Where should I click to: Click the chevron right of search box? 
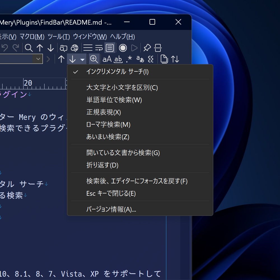pyautogui.click(x=48, y=59)
